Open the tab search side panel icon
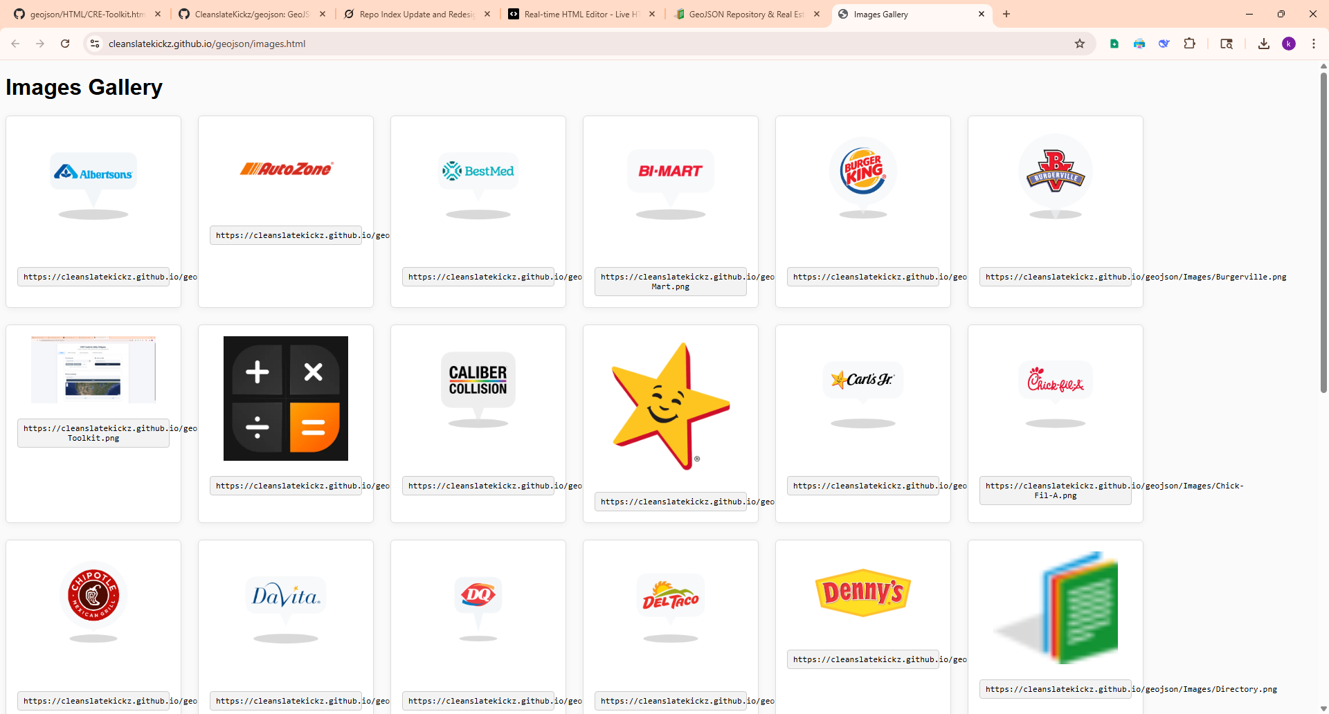 (1227, 44)
